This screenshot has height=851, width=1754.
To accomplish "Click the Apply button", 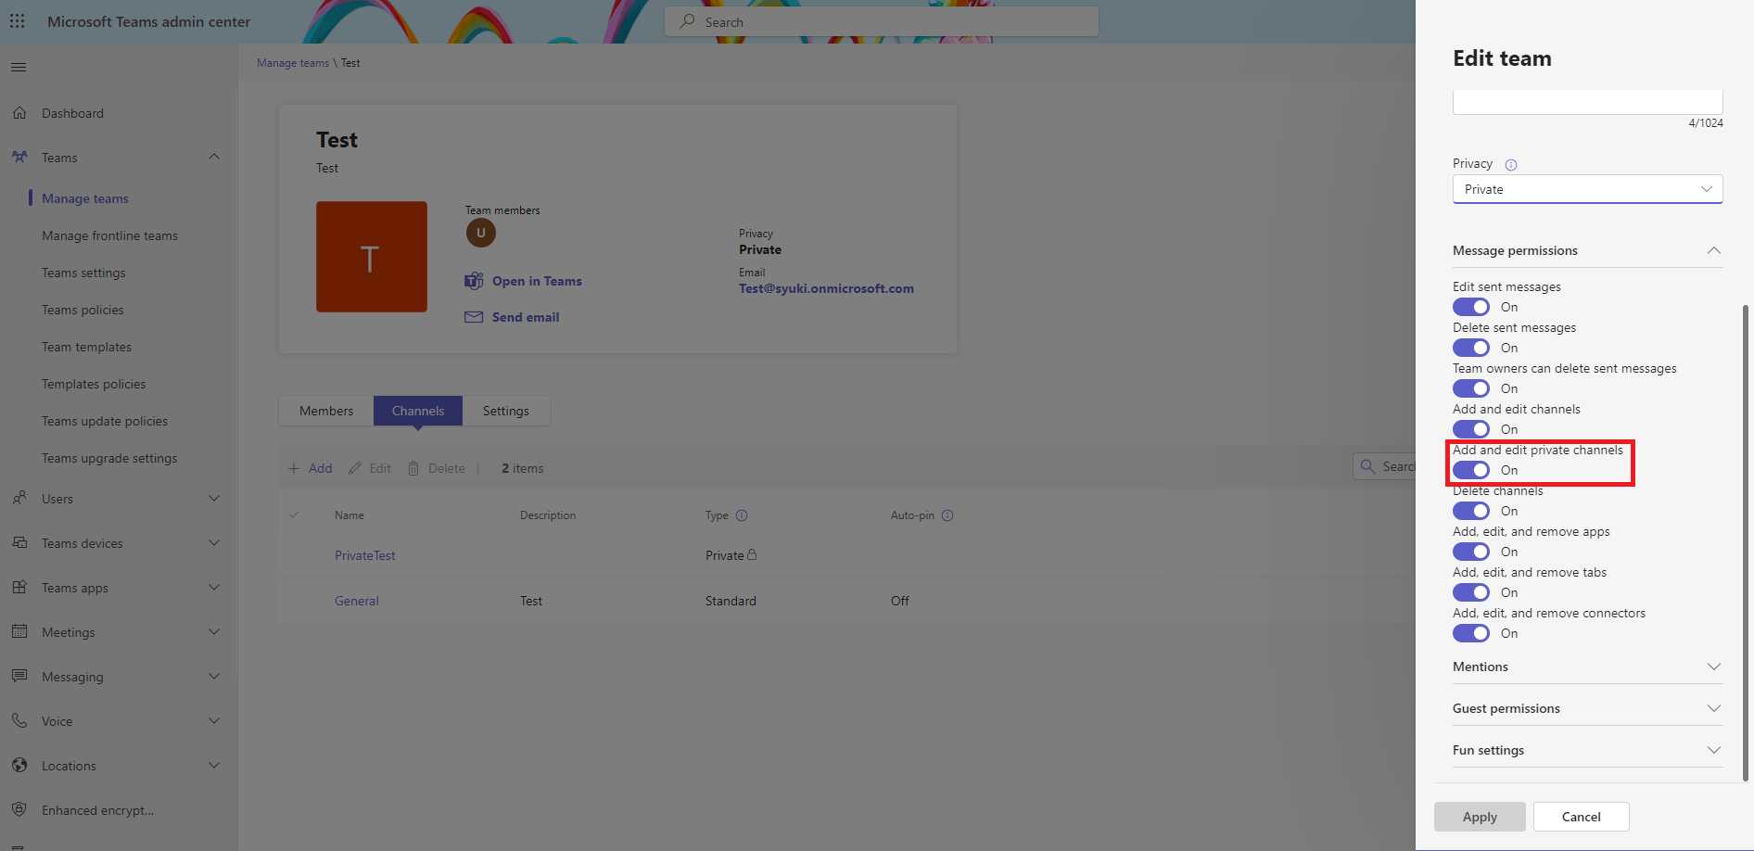I will point(1480,817).
